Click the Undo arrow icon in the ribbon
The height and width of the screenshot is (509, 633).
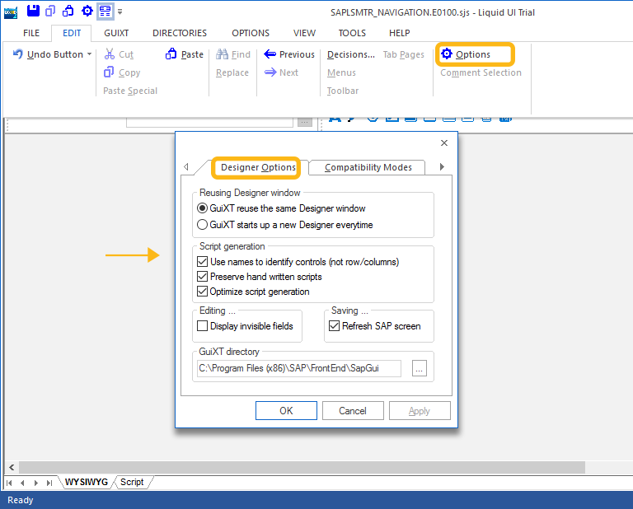pyautogui.click(x=18, y=54)
